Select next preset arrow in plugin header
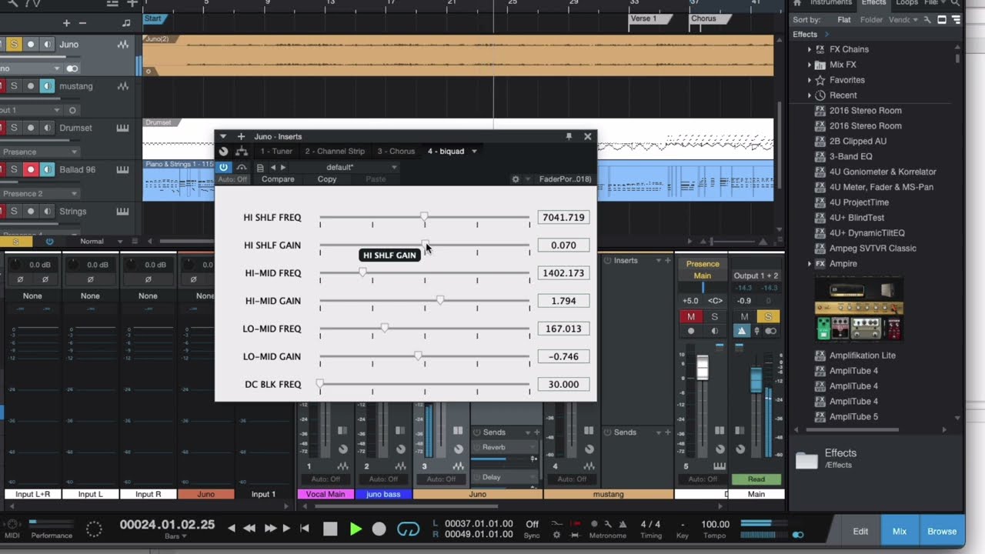This screenshot has height=554, width=985. tap(283, 167)
